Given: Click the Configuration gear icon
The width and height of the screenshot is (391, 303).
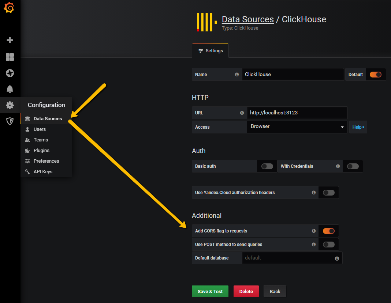Looking at the screenshot, I should coord(10,105).
